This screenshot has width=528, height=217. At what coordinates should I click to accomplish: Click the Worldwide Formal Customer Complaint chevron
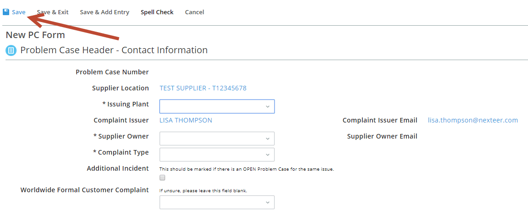[x=267, y=203]
